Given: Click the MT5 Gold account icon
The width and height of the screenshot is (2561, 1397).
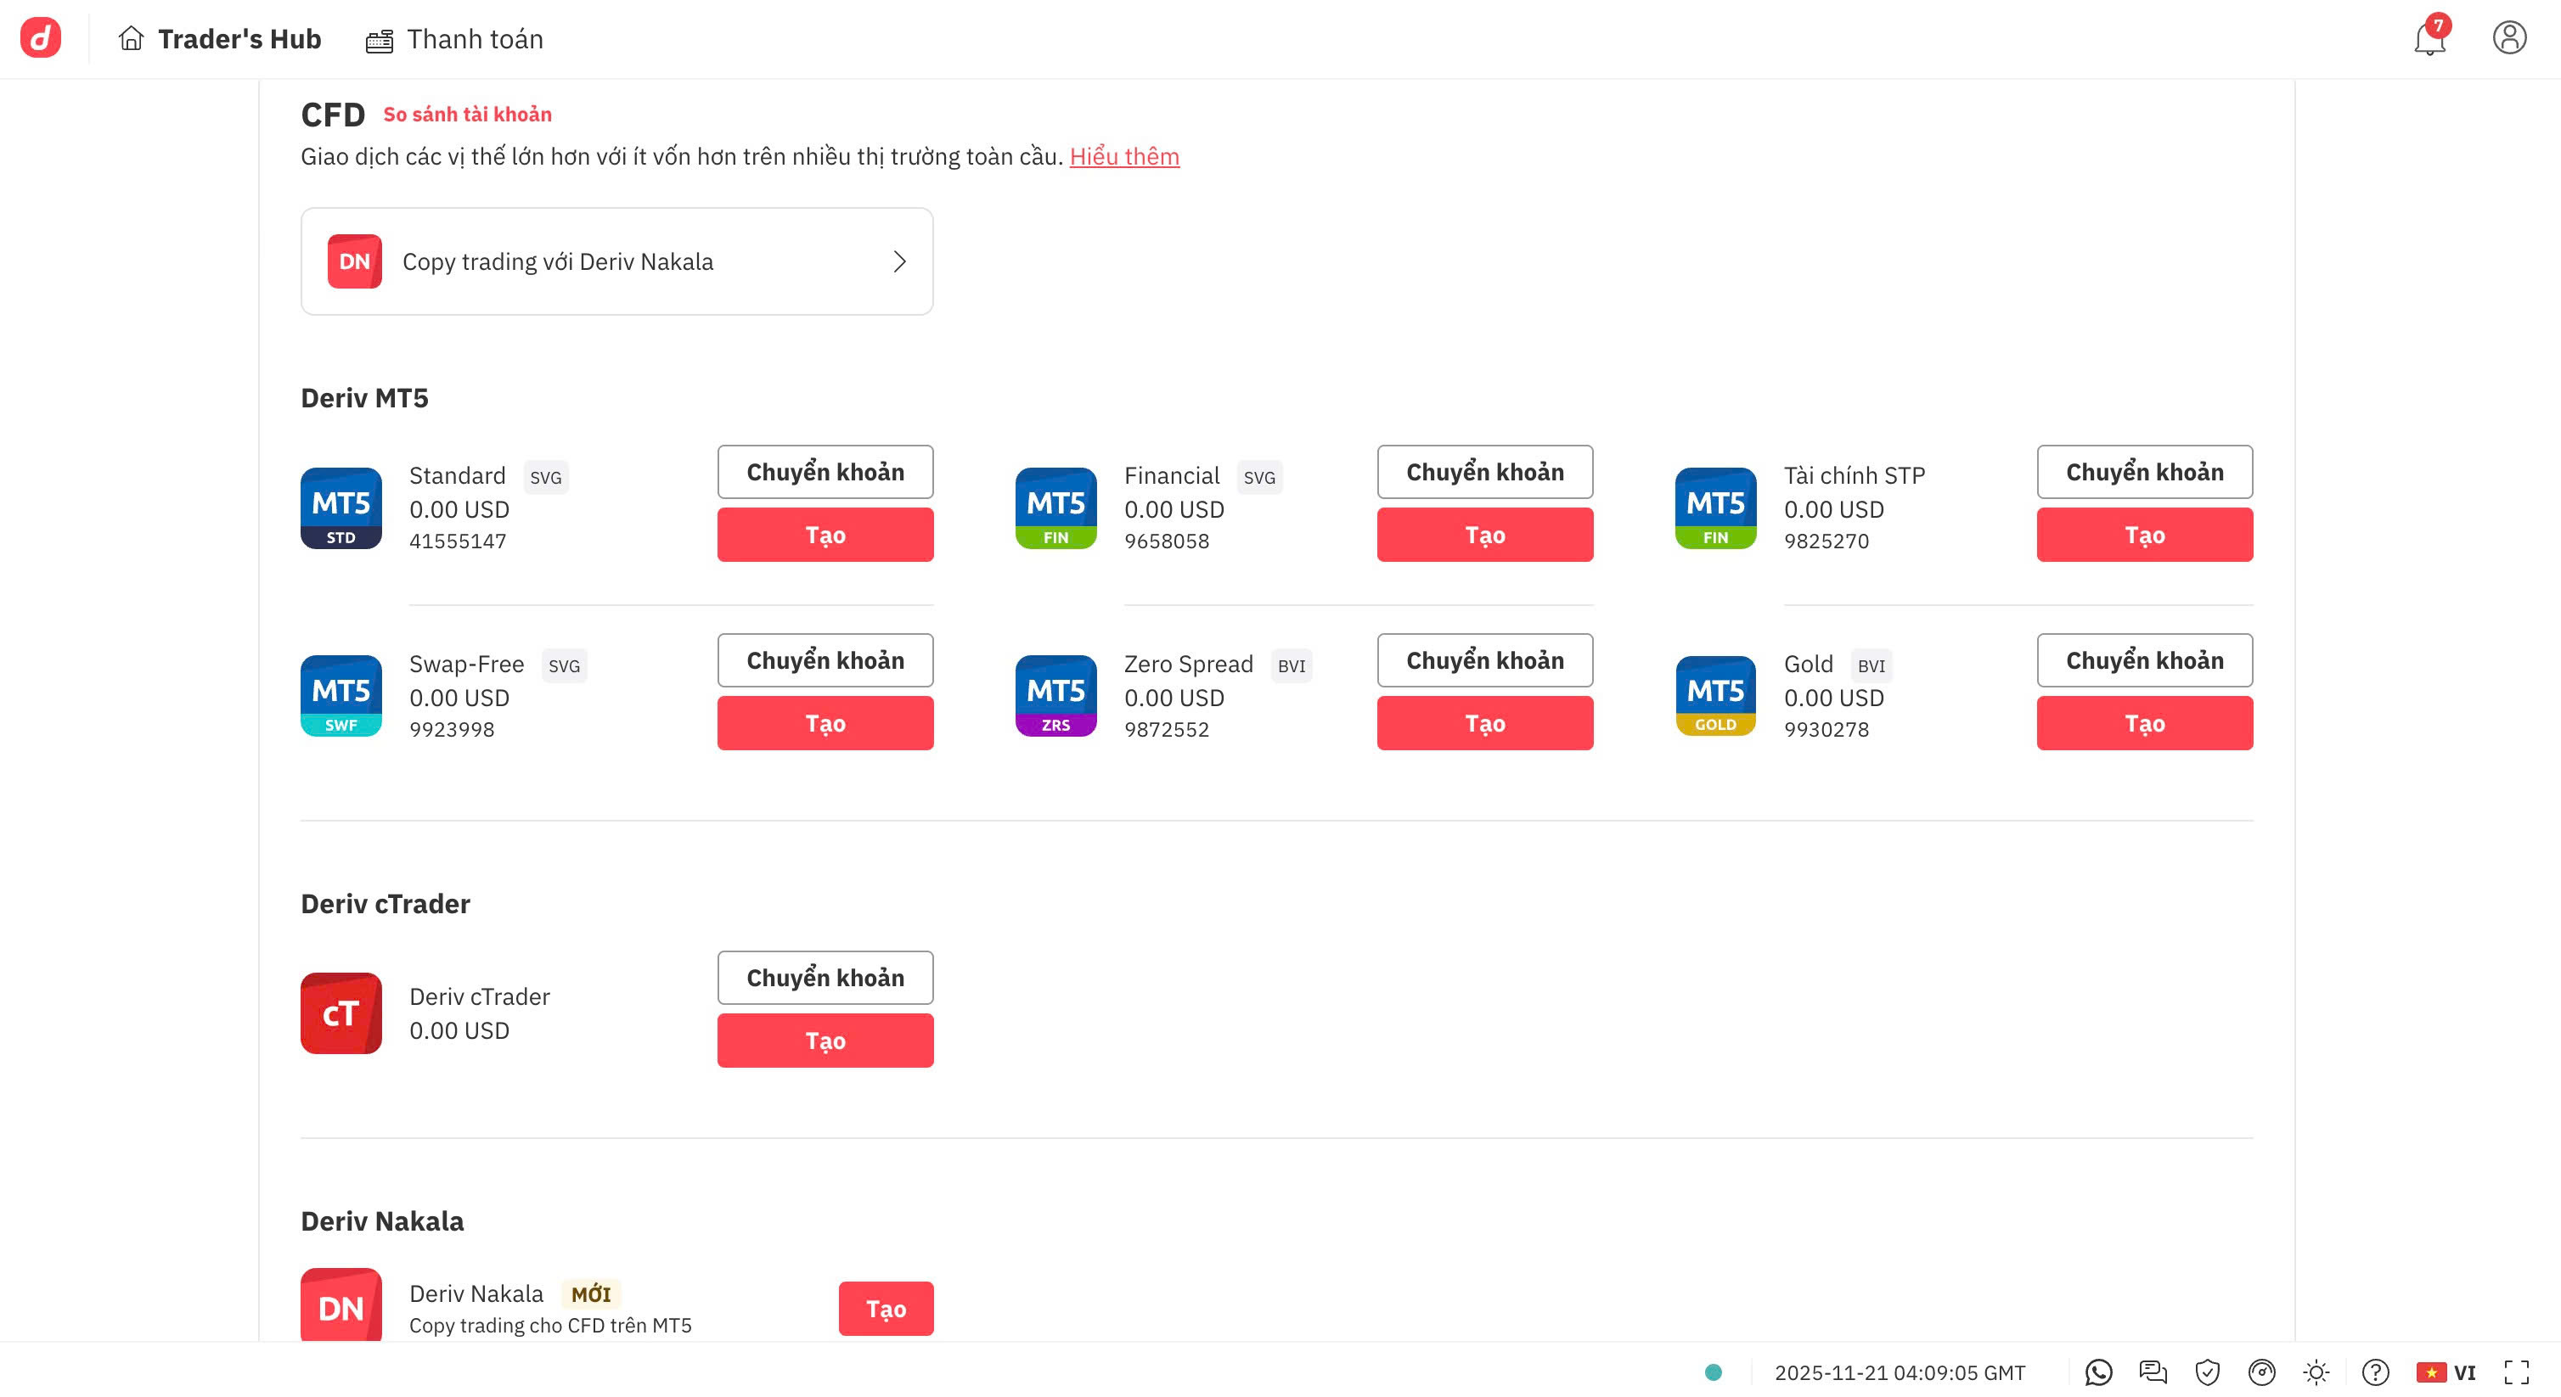Looking at the screenshot, I should [x=1715, y=695].
